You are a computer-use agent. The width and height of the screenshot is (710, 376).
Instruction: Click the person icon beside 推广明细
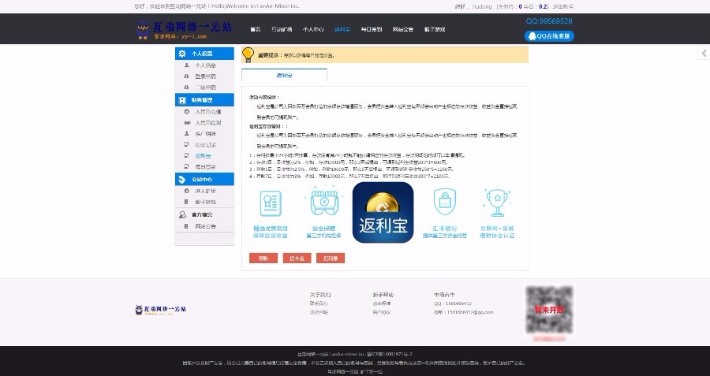[x=186, y=133]
